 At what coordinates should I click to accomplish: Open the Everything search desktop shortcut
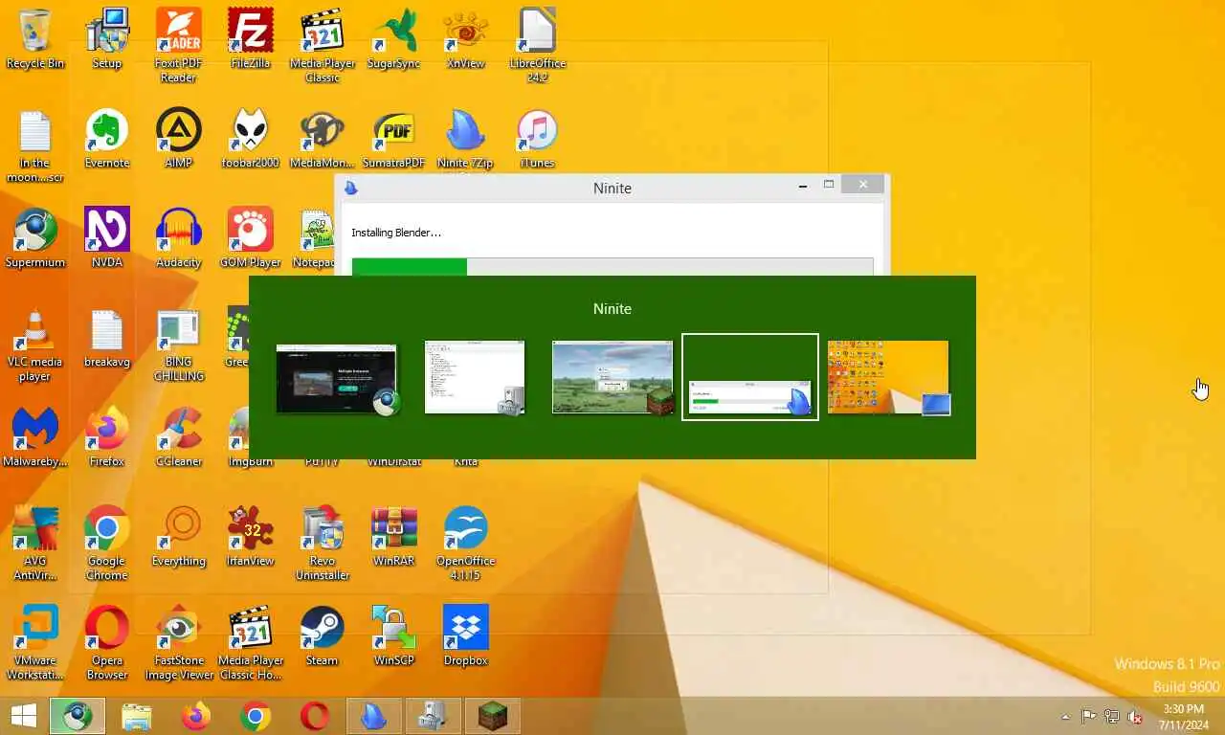(179, 536)
